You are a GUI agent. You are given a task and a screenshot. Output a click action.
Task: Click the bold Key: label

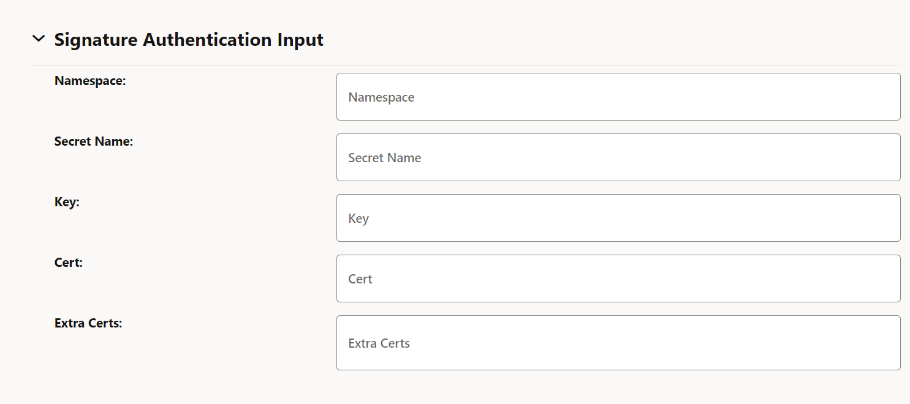(67, 202)
